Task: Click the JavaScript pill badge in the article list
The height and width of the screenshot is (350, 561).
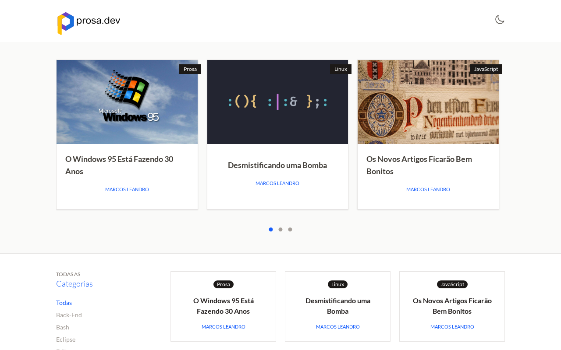Action: tap(452, 284)
